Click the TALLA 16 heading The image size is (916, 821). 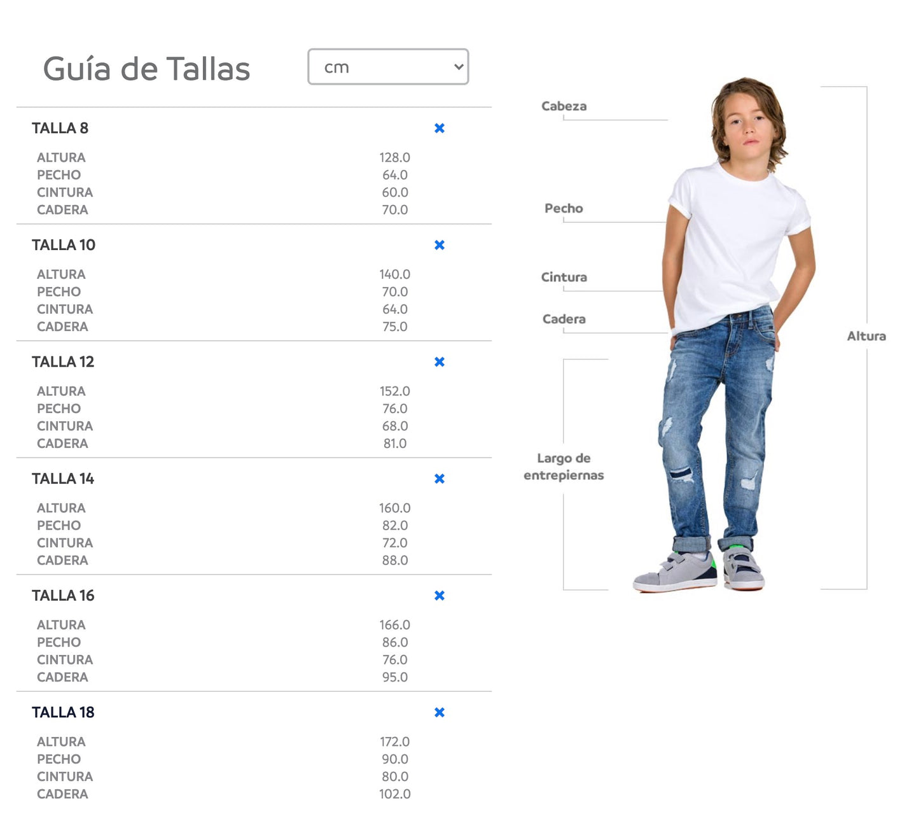pyautogui.click(x=63, y=596)
